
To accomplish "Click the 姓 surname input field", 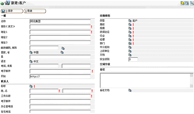I will (x=44, y=91).
